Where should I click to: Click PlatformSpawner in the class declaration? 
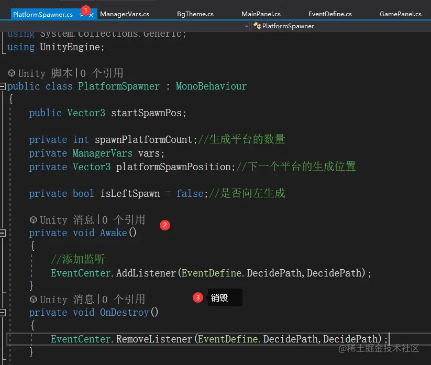tap(119, 86)
